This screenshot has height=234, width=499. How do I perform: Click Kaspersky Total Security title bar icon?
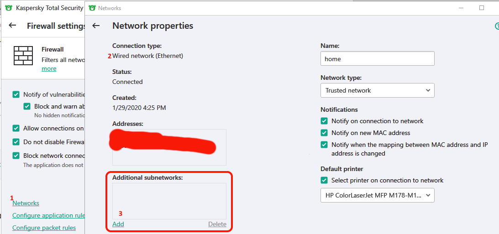[x=9, y=8]
